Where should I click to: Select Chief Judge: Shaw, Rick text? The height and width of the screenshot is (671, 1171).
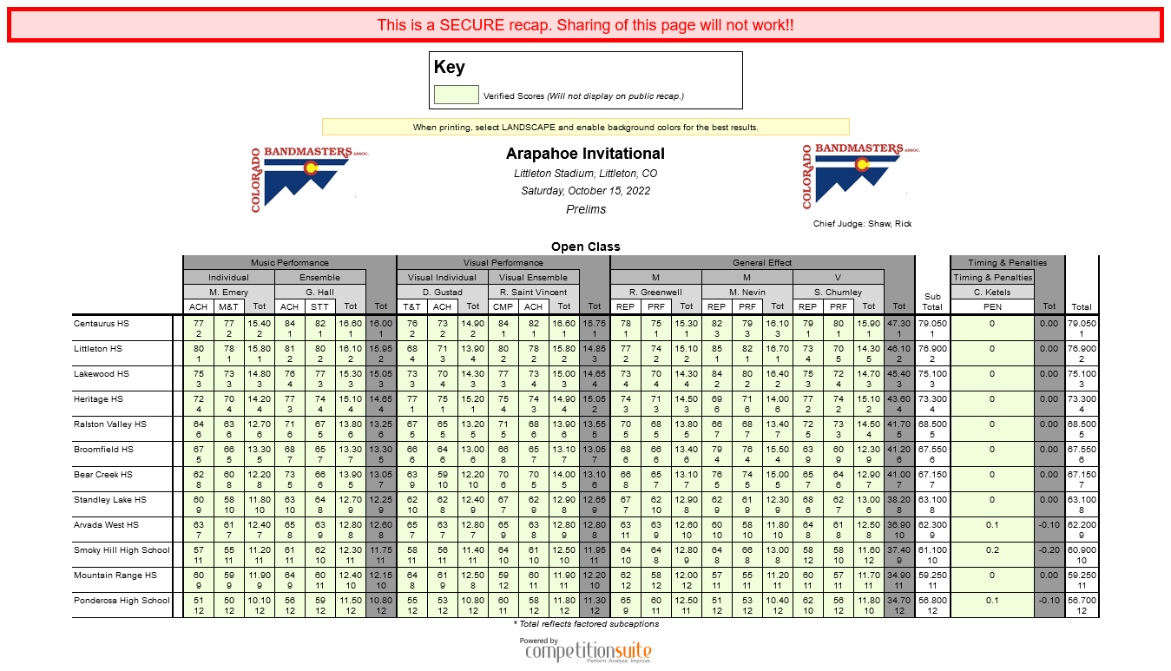pos(863,224)
